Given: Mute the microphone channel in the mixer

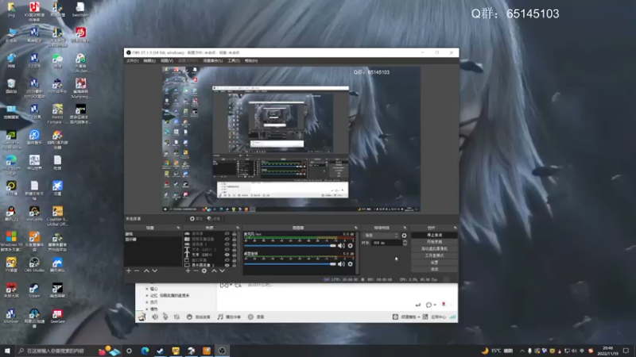Looking at the screenshot, I should [x=342, y=246].
